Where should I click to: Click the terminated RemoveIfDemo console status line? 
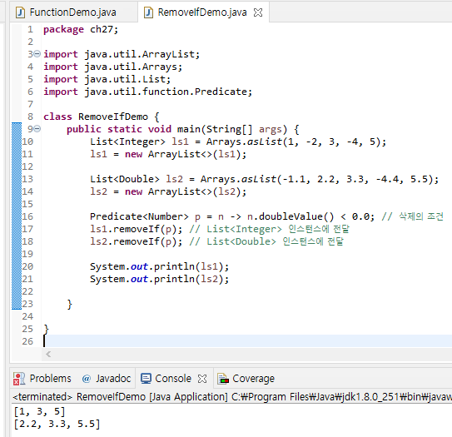tap(232, 397)
